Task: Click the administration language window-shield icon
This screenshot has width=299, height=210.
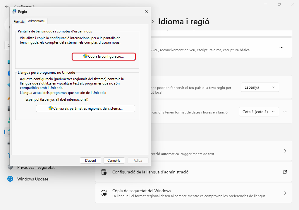Action: 104,172
